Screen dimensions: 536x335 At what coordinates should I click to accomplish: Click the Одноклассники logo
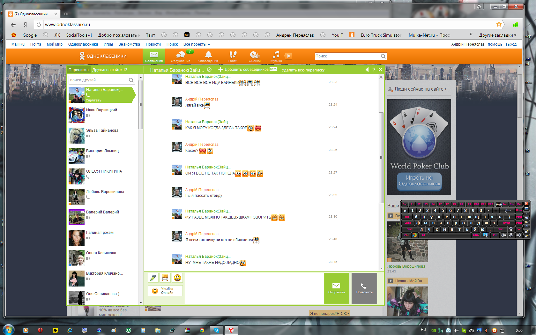[x=103, y=56]
